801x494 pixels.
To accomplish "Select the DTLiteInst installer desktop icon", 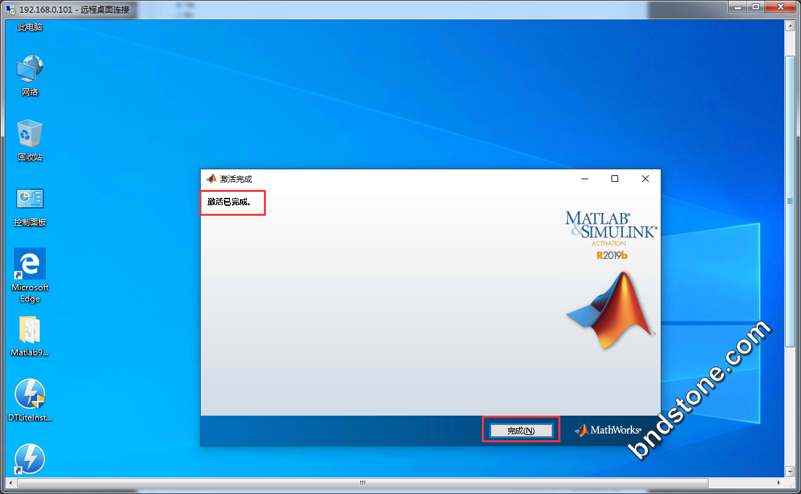I will 30,395.
